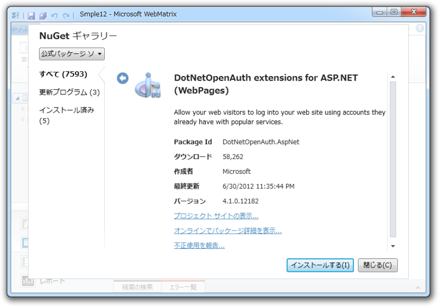Go back using the blue arrow icon
The width and height of the screenshot is (439, 307).
122,78
